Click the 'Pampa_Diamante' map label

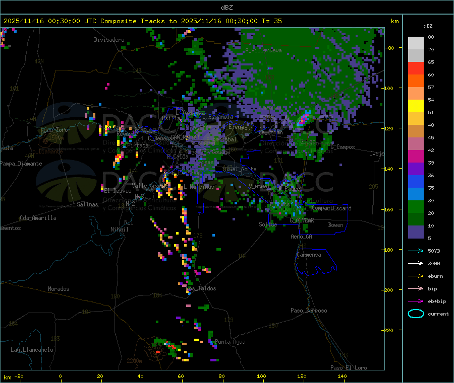[x=21, y=164]
